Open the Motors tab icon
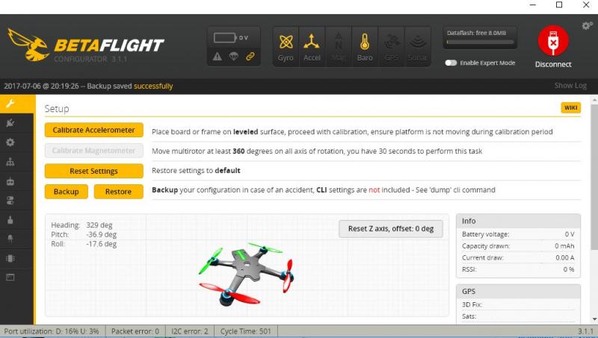 click(x=10, y=220)
